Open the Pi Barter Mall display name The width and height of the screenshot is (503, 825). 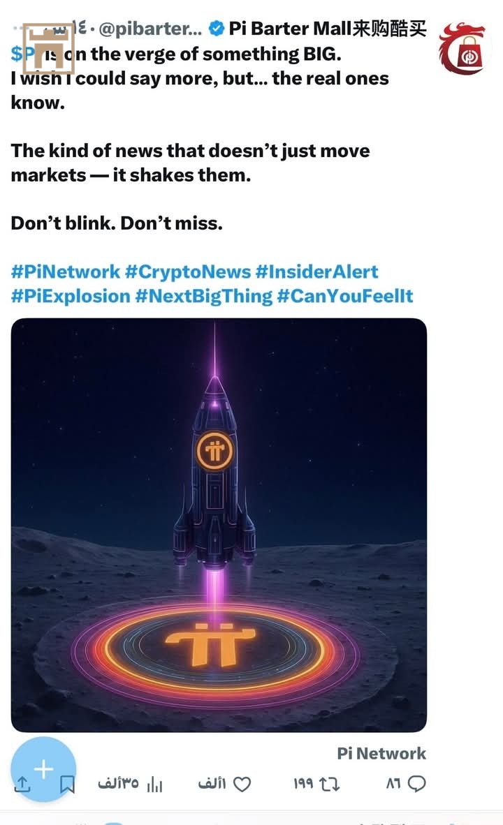pos(328,29)
